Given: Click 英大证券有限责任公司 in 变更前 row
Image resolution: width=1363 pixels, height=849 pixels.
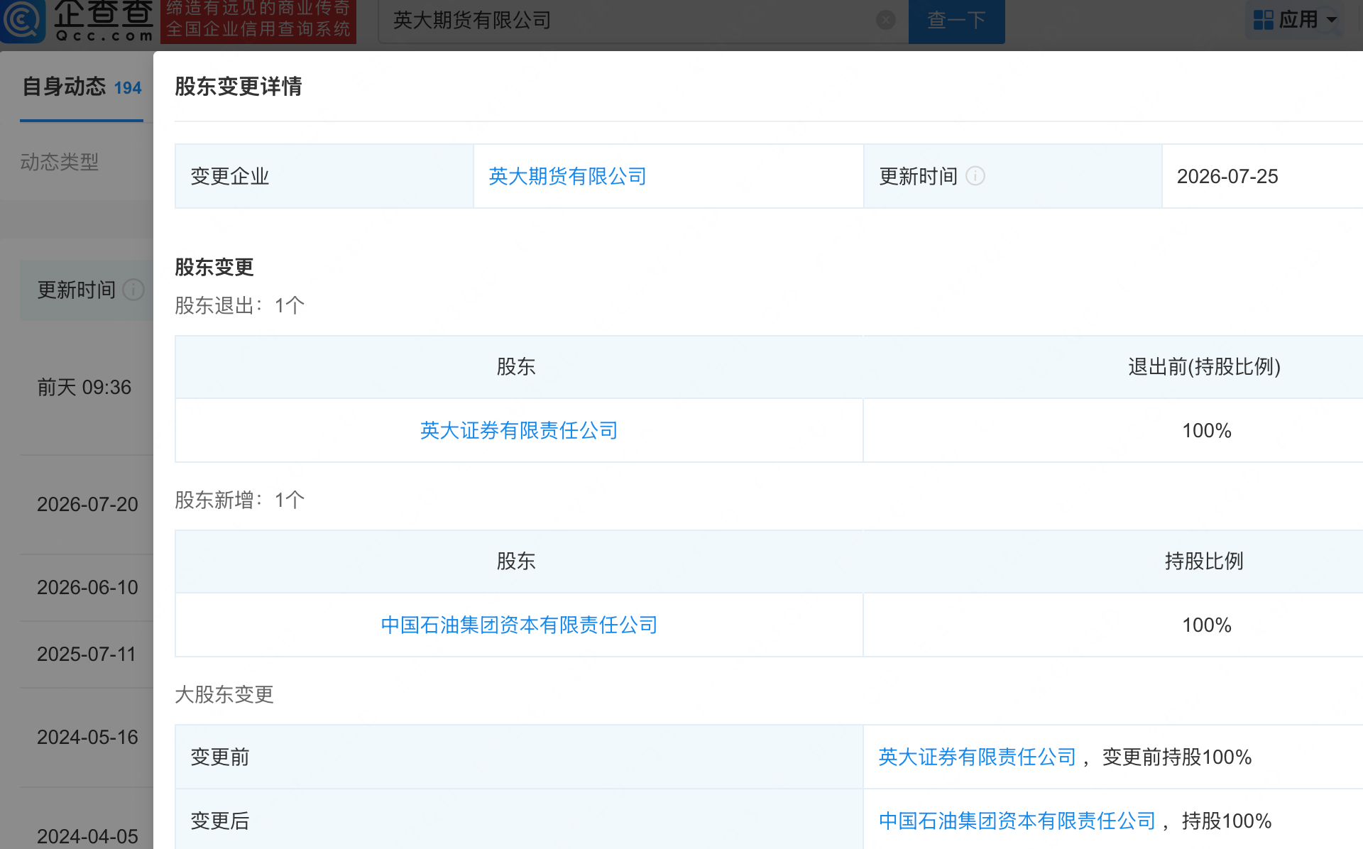Looking at the screenshot, I should 978,757.
